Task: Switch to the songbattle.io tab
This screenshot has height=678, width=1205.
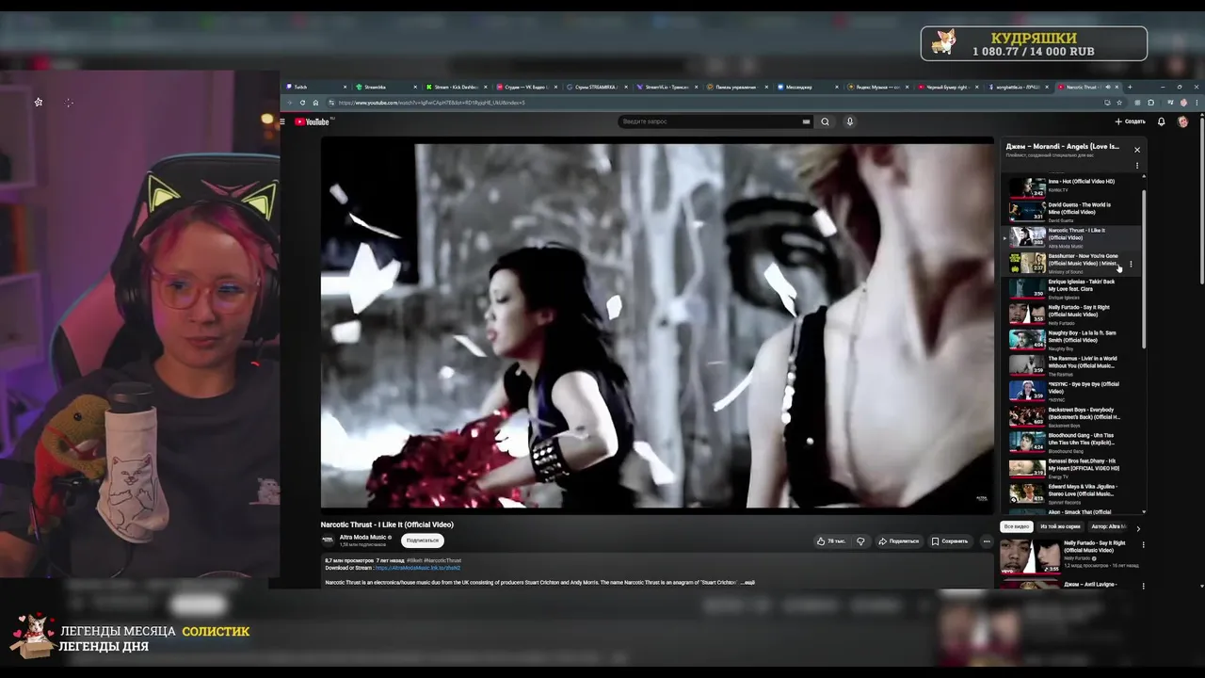Action: click(x=1019, y=87)
